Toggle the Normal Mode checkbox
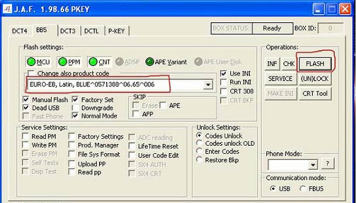The width and height of the screenshot is (356, 203). point(75,116)
